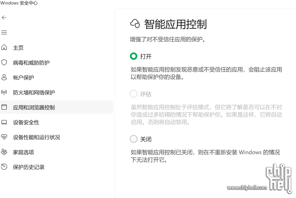
Task: Click the cloud shield icon by 智能应用控制
Action: point(135,24)
